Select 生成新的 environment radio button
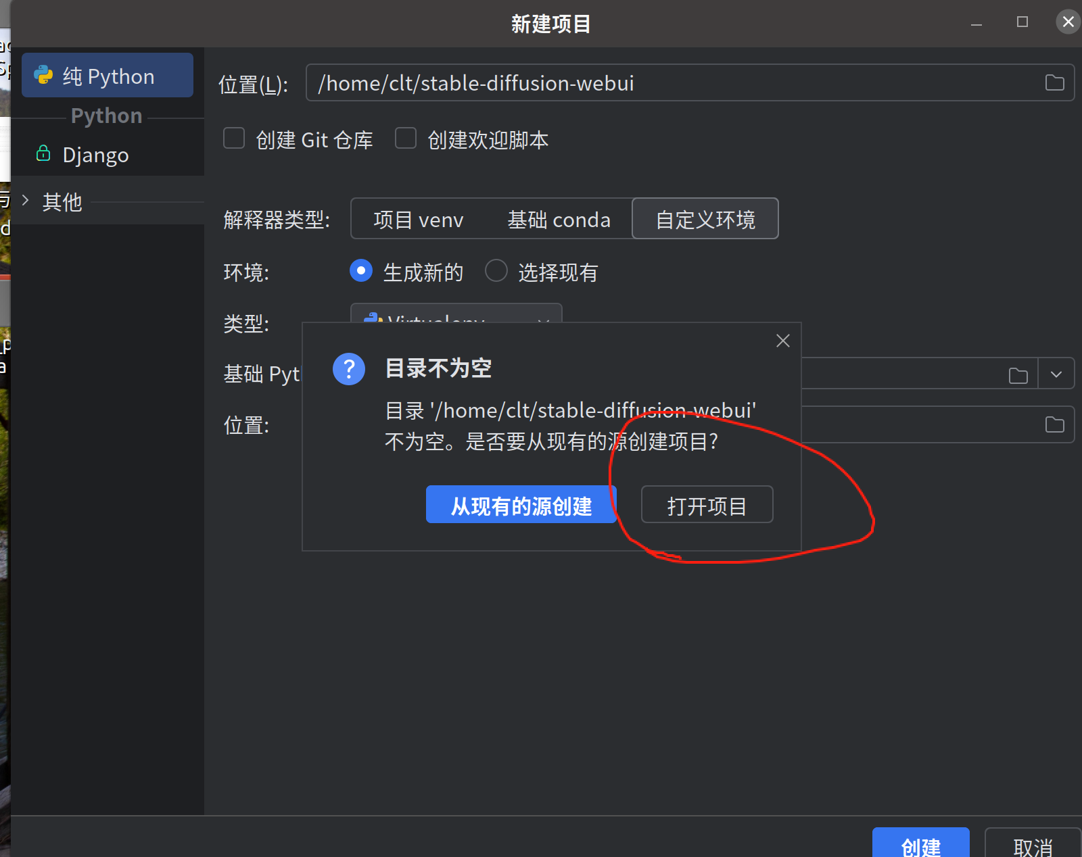Image resolution: width=1082 pixels, height=857 pixels. click(x=361, y=270)
